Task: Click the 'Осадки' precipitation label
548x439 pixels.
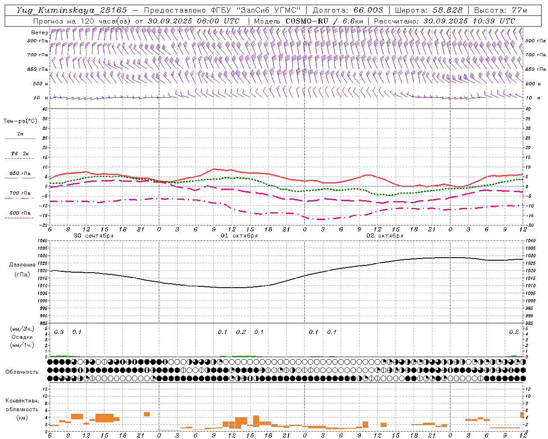Action: [22, 337]
